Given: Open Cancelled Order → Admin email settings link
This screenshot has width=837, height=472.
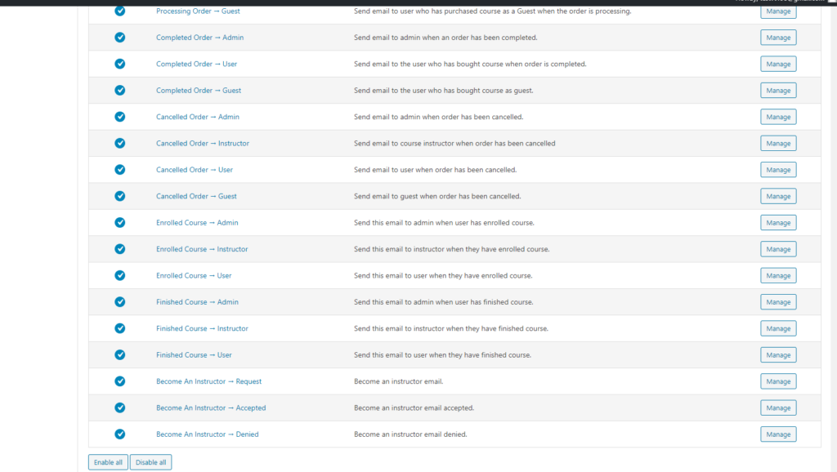Looking at the screenshot, I should (198, 117).
